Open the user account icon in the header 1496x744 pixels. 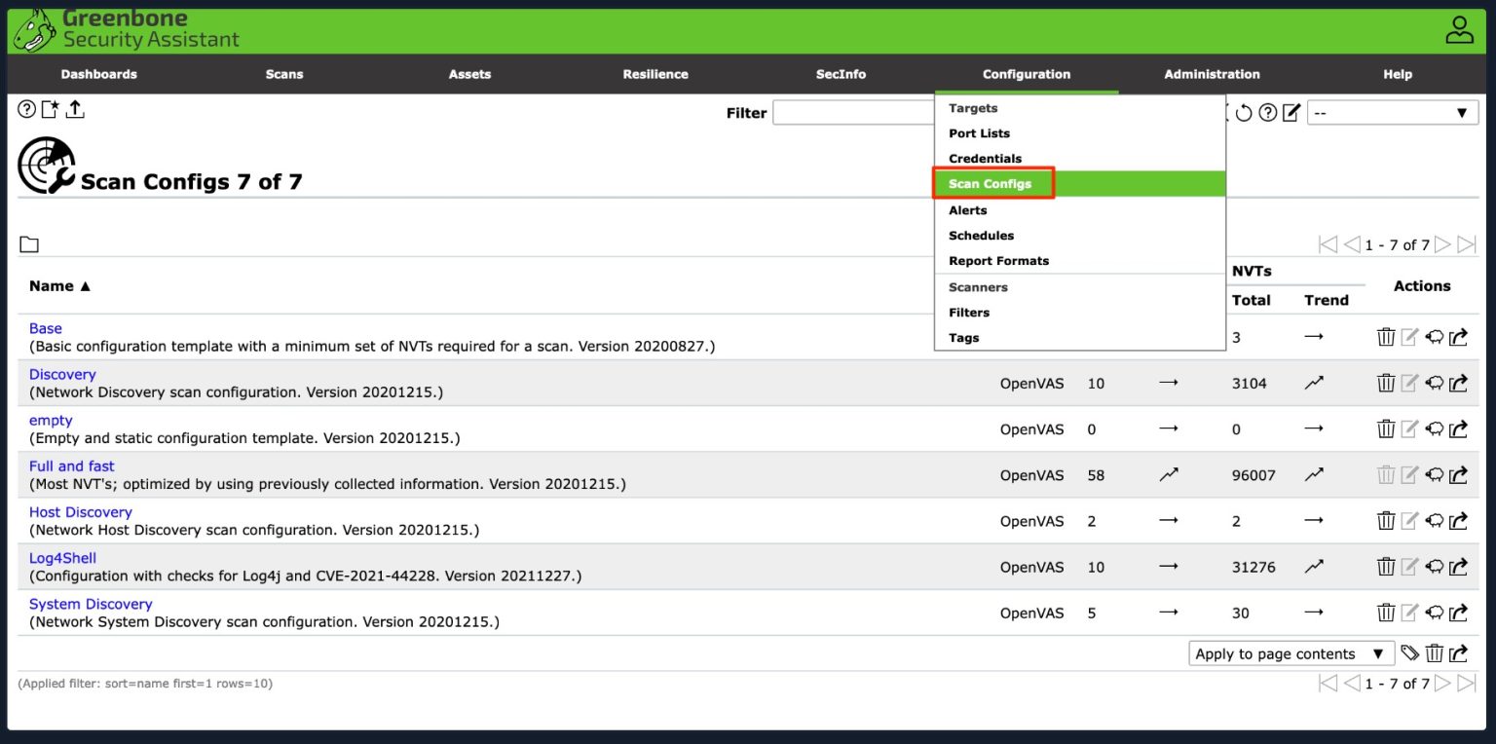pos(1459,30)
